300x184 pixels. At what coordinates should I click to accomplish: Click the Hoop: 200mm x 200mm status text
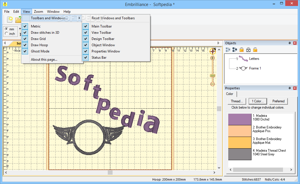[169, 179]
